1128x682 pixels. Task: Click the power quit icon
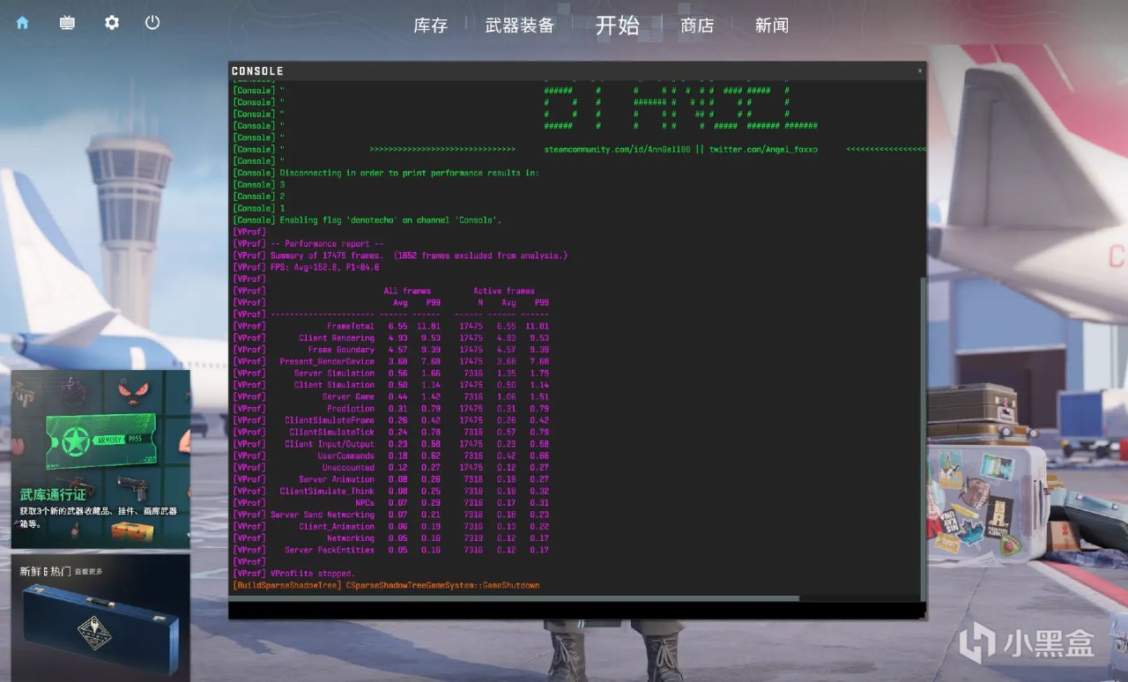point(152,23)
